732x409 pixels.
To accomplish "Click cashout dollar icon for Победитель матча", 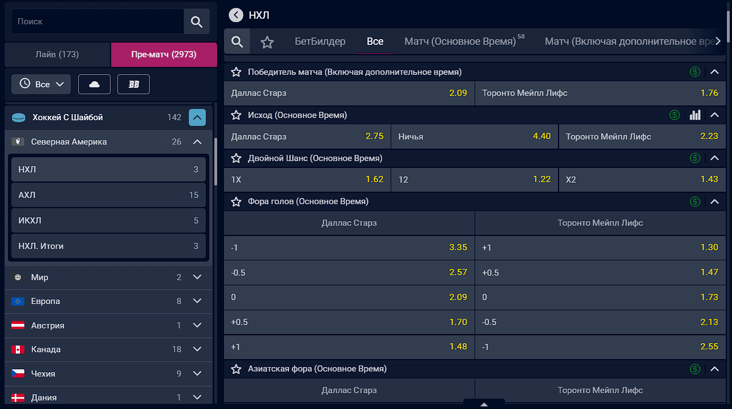I will pos(695,72).
